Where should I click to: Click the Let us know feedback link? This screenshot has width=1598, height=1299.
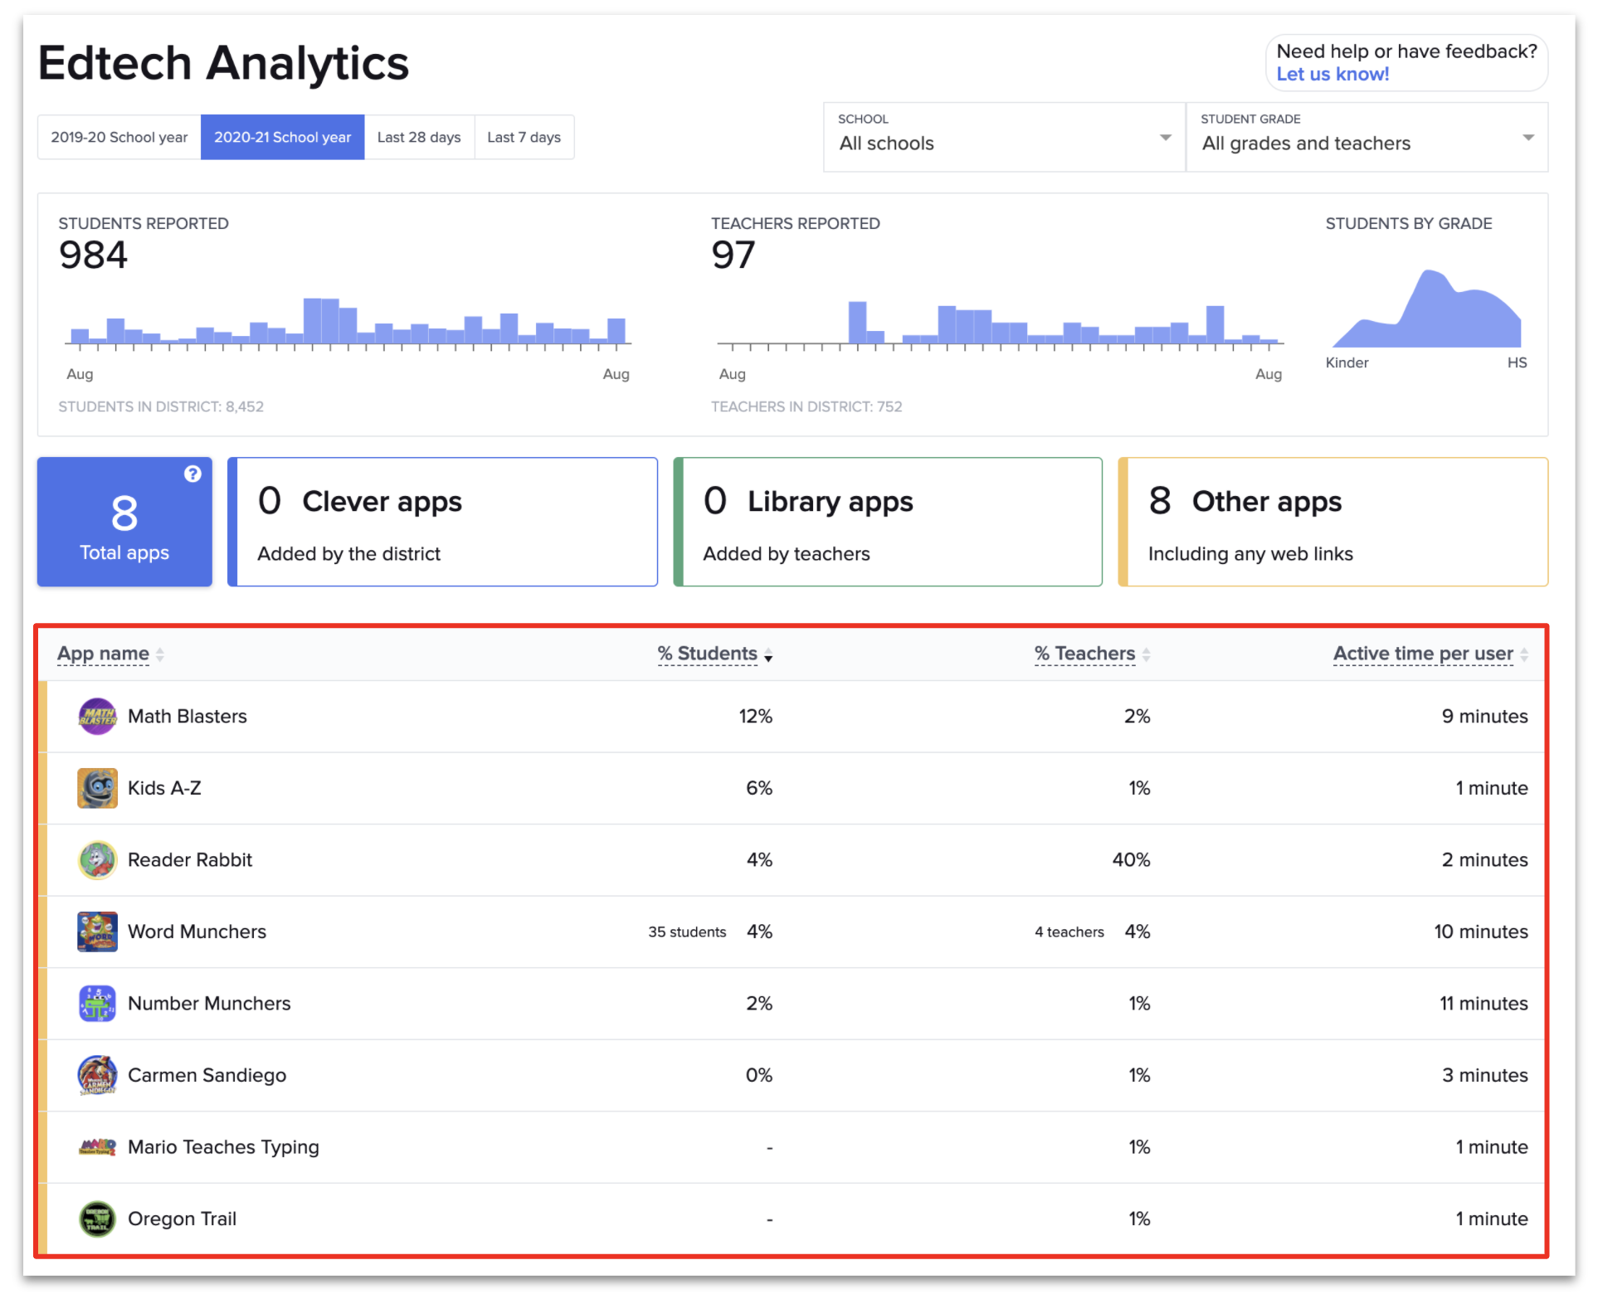(x=1332, y=74)
